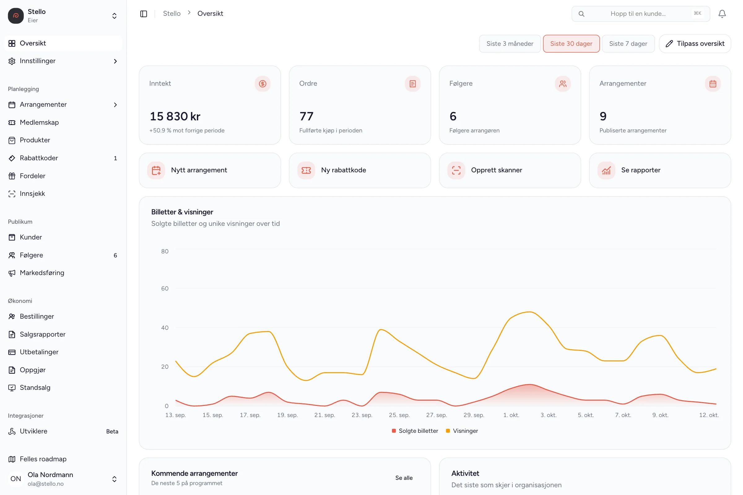This screenshot has width=743, height=495.
Task: Expand the Arrangementer sidebar chevron
Action: (x=115, y=105)
